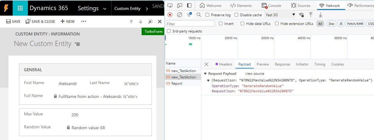The height and width of the screenshot is (140, 374).
Task: Click the First Name field value Aleksandr
Action: tap(68, 84)
